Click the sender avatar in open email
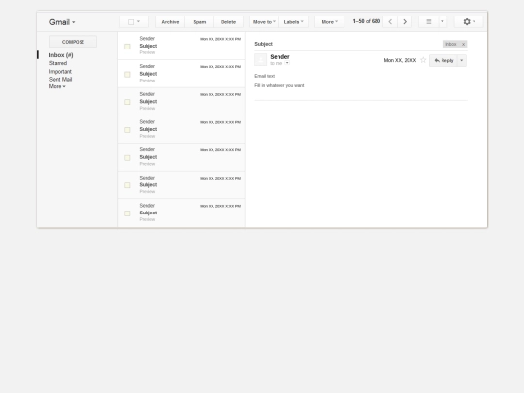524x393 pixels. (x=261, y=60)
